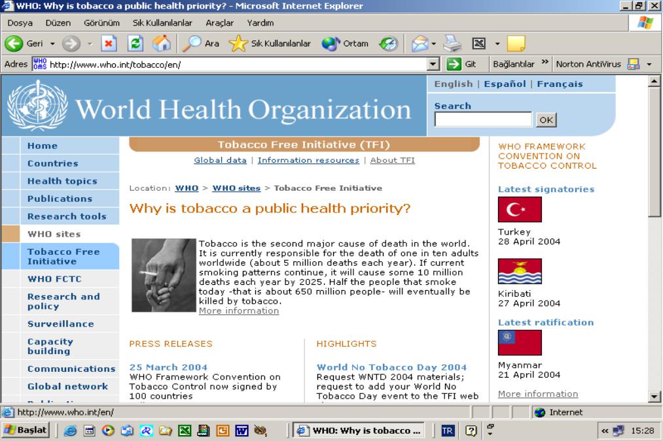This screenshot has height=441, width=663.
Task: Open the Back button history dropdown arrow
Action: 52,44
